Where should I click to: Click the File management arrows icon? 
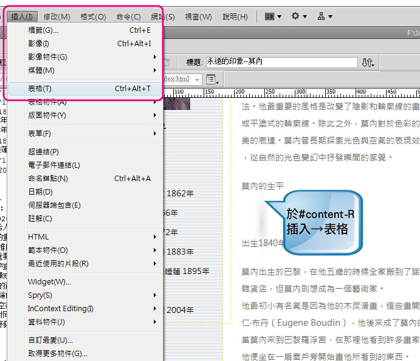pos(368,63)
